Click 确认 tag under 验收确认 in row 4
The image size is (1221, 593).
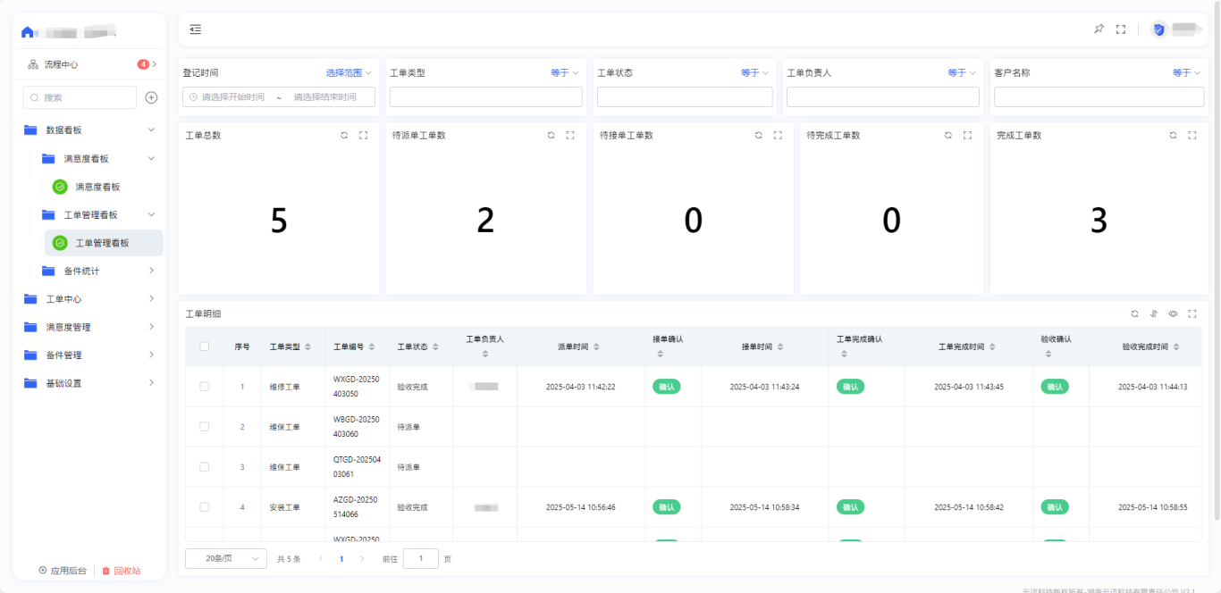(1055, 507)
